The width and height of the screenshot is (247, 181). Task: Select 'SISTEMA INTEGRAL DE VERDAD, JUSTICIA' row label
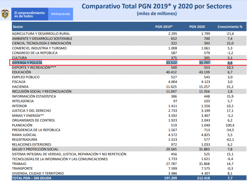coord(69,154)
